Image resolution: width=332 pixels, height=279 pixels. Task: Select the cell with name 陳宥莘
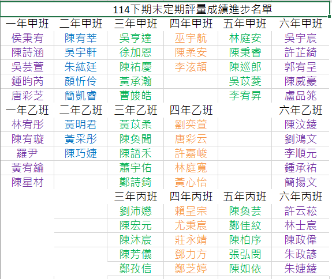point(81,38)
